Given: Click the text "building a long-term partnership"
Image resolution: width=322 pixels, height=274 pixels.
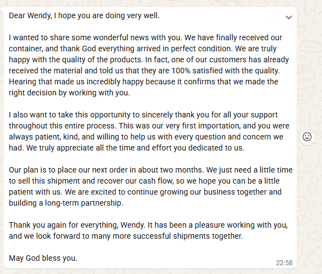Looking at the screenshot, I should [66, 203].
